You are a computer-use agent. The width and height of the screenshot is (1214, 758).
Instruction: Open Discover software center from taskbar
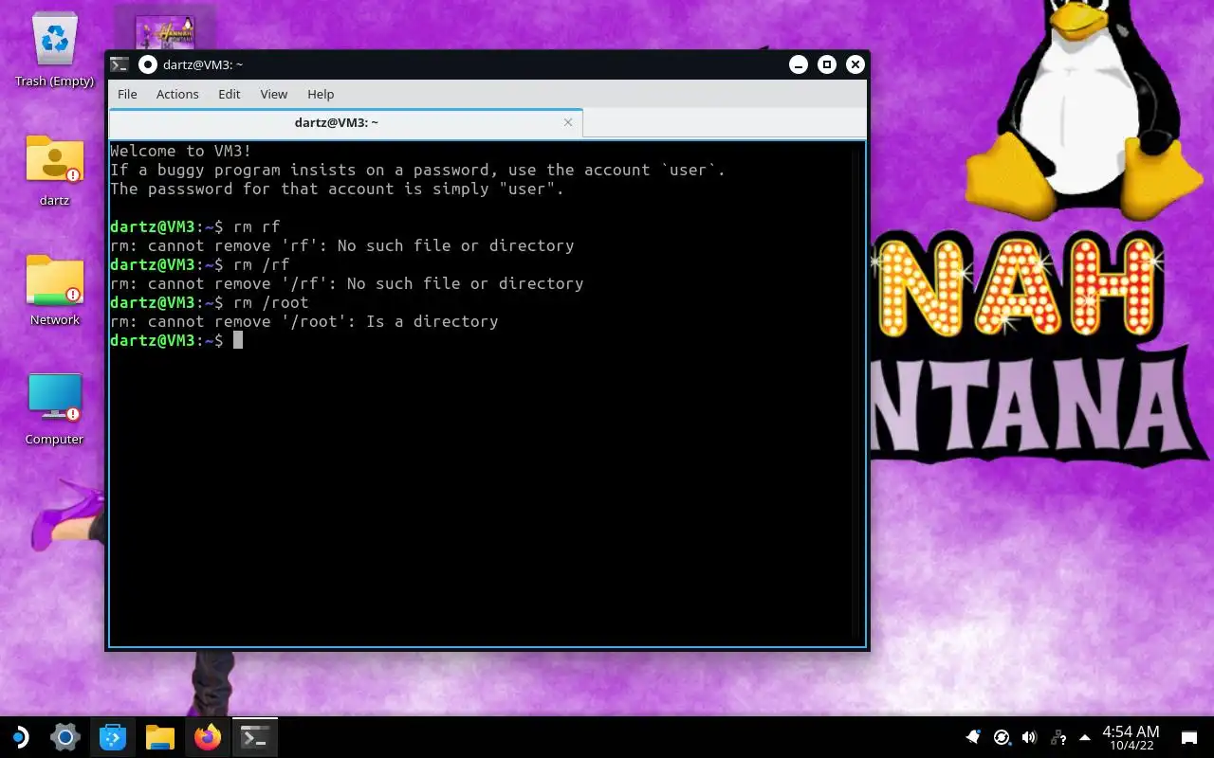[113, 737]
